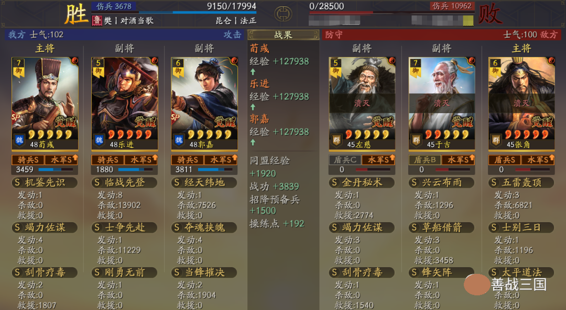The image size is (566, 310).
Task: Click the rank 7 御 banner on 于吉
Action: coord(416,68)
